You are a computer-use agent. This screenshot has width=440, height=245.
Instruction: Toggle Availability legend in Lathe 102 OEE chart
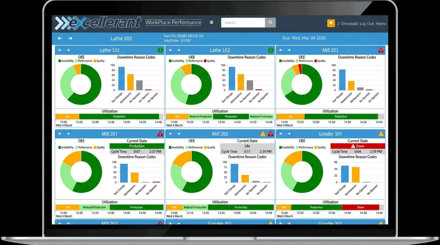click(176, 61)
